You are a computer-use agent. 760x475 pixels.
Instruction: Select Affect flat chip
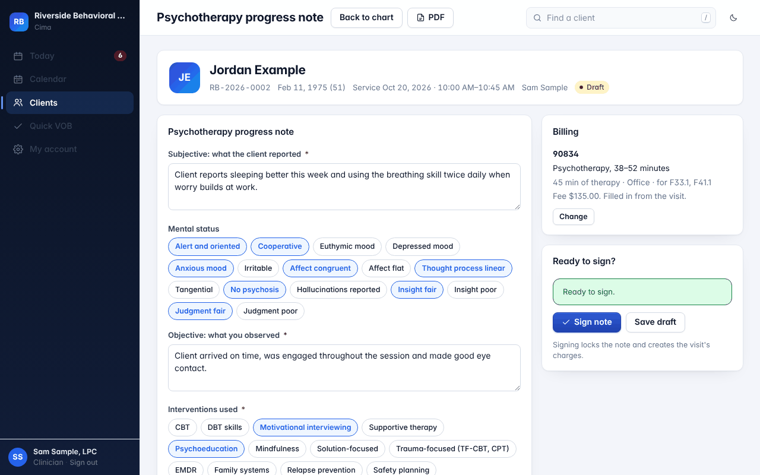pos(387,268)
